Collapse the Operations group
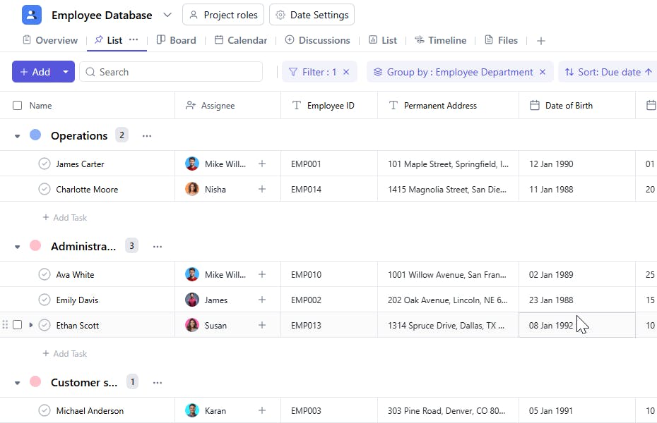657x423 pixels. coord(18,136)
